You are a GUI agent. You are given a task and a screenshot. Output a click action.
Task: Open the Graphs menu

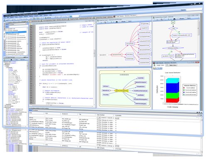(x=36, y=16)
